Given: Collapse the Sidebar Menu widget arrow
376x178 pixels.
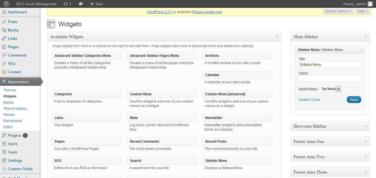Looking at the screenshot, I should [x=361, y=50].
